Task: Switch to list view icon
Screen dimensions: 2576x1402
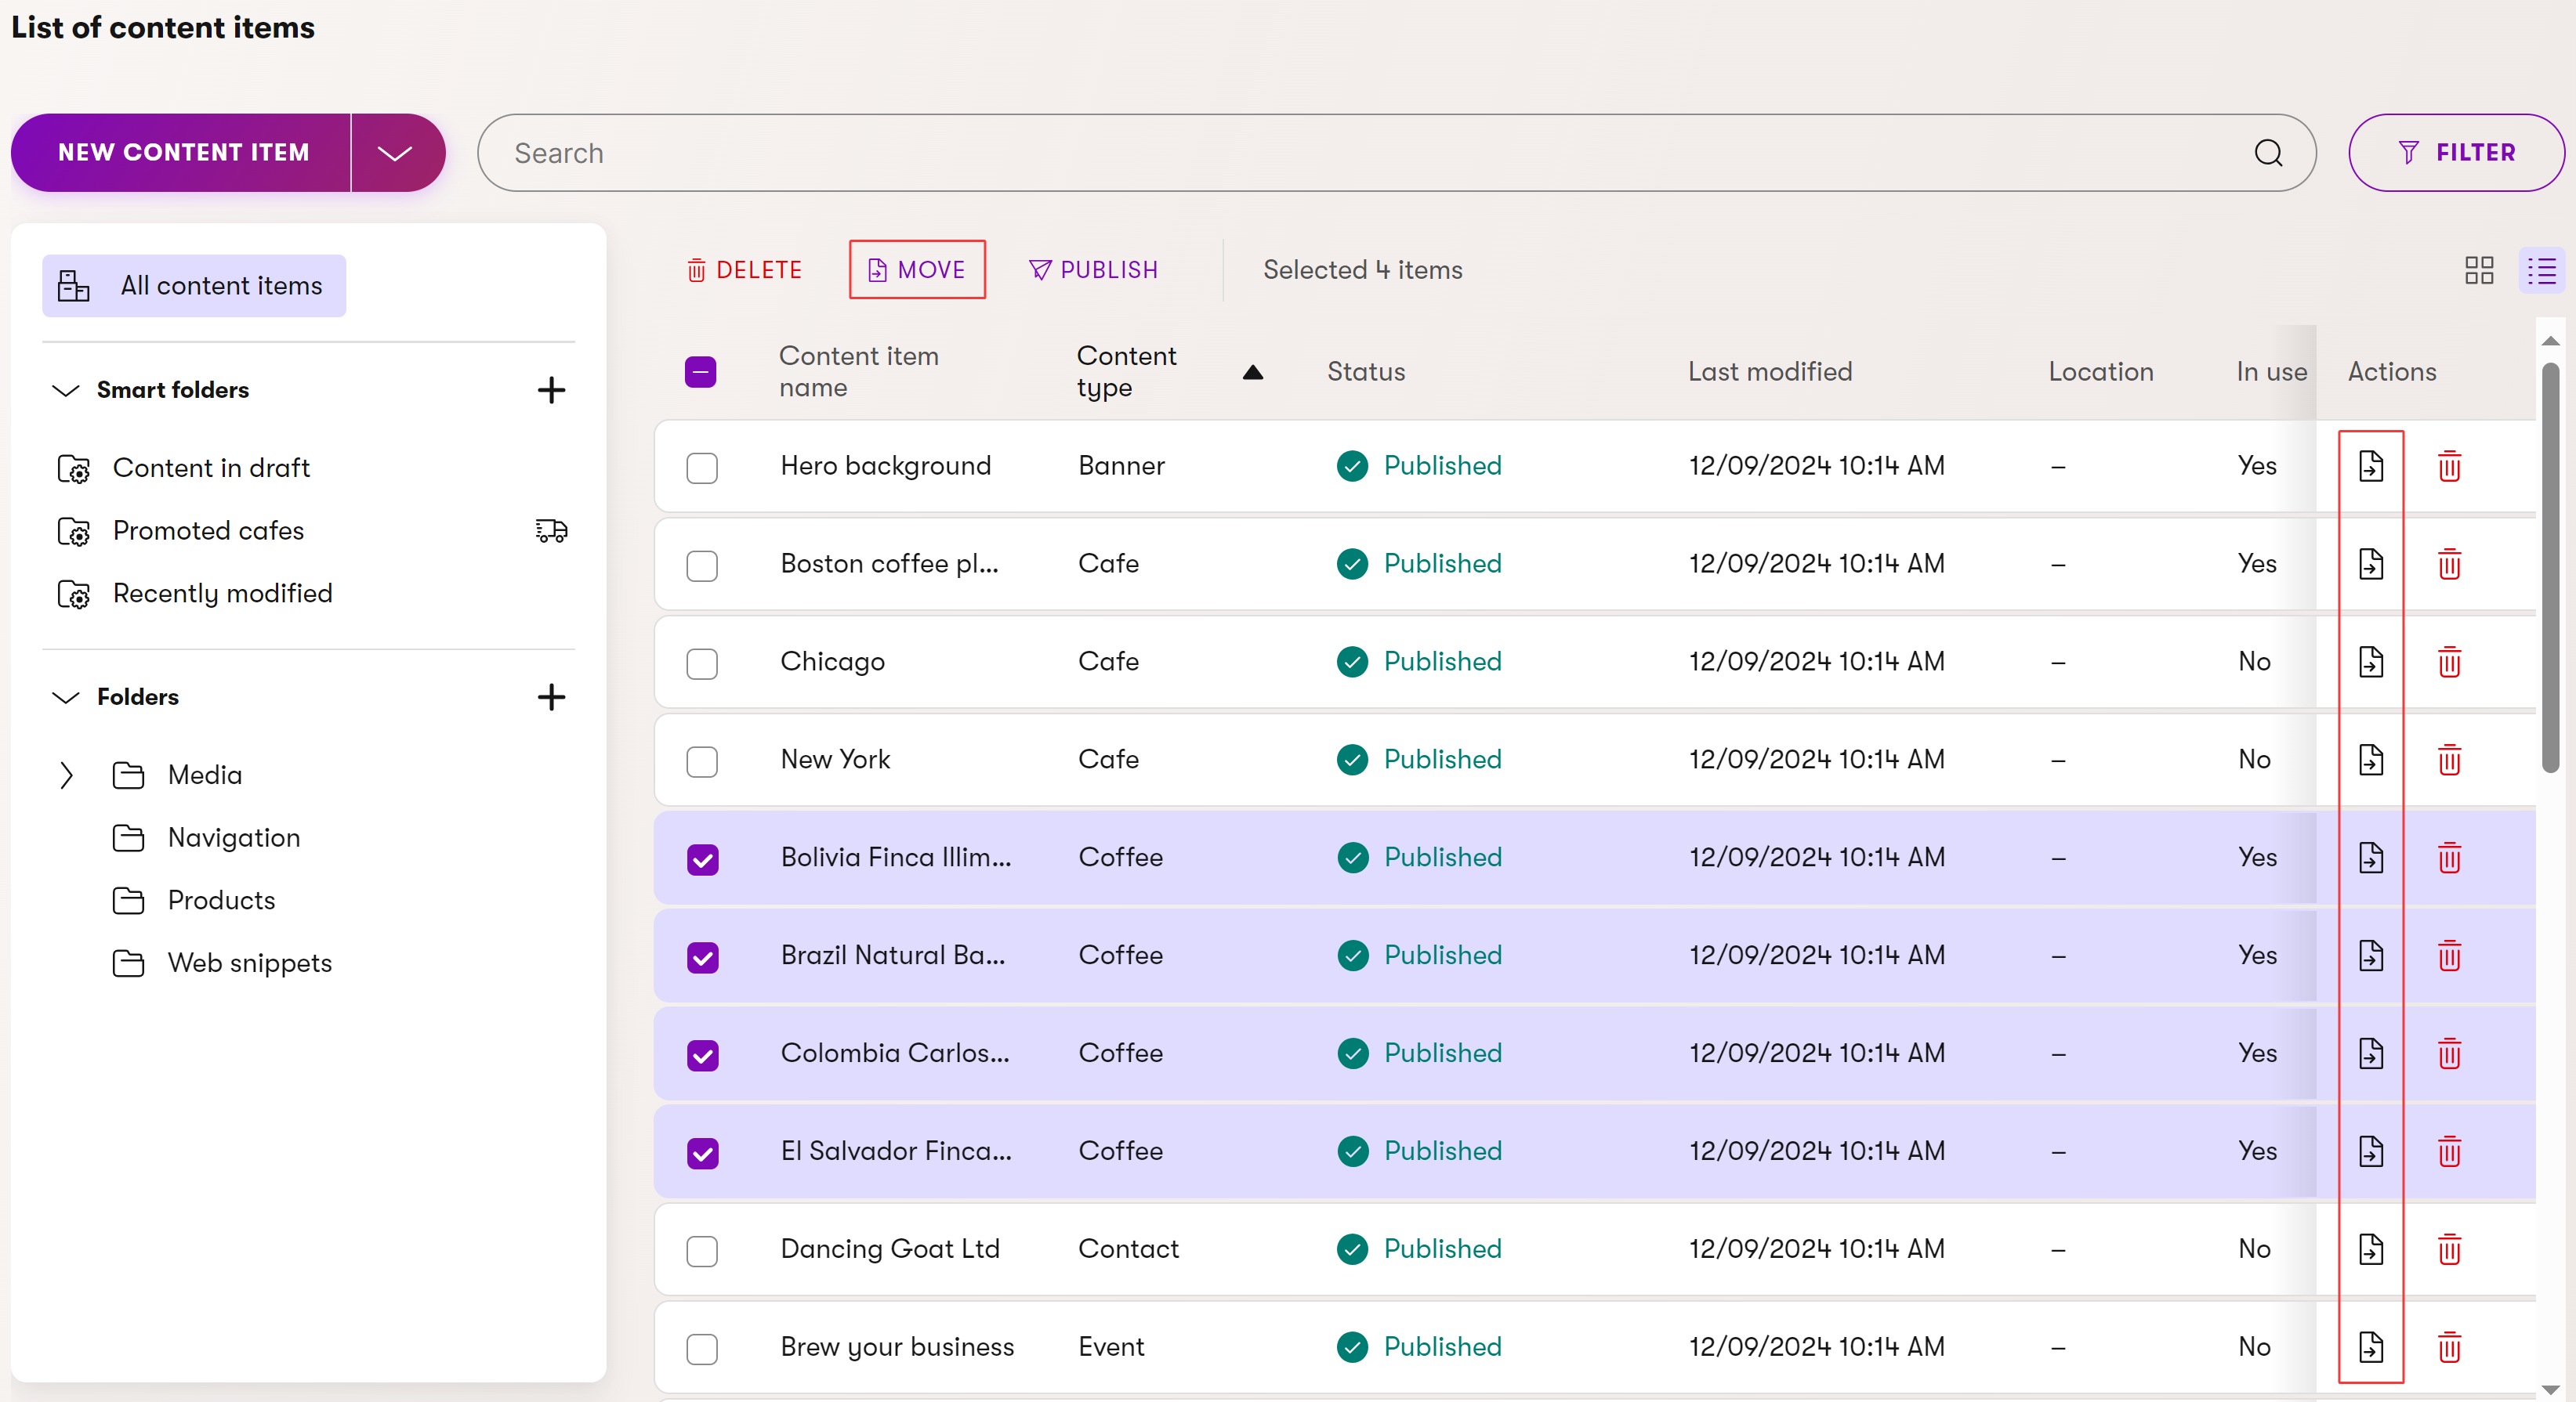Action: click(2541, 269)
